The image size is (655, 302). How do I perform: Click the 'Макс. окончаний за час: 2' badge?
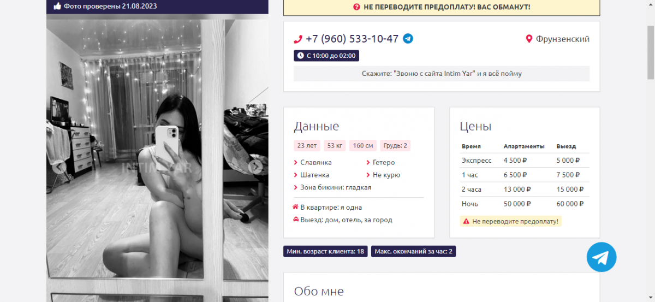pyautogui.click(x=413, y=251)
